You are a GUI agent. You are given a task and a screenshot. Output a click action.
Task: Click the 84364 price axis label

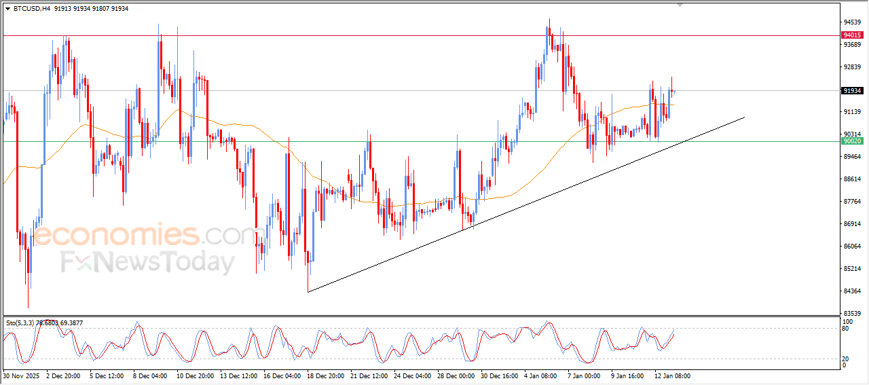click(851, 291)
